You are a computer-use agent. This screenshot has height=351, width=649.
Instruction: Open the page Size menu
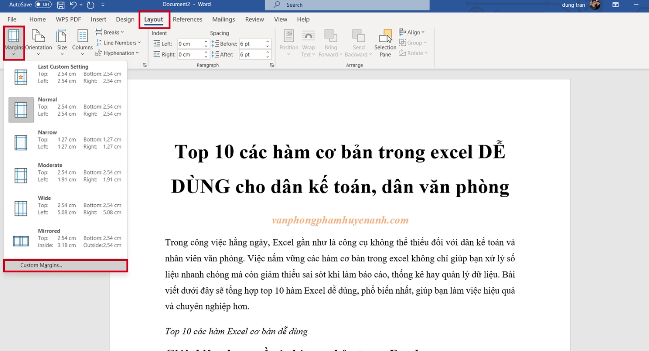coord(62,43)
